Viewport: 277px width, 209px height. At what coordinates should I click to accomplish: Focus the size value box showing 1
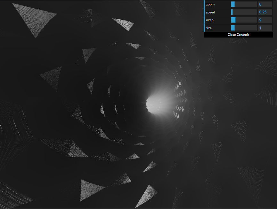click(265, 28)
